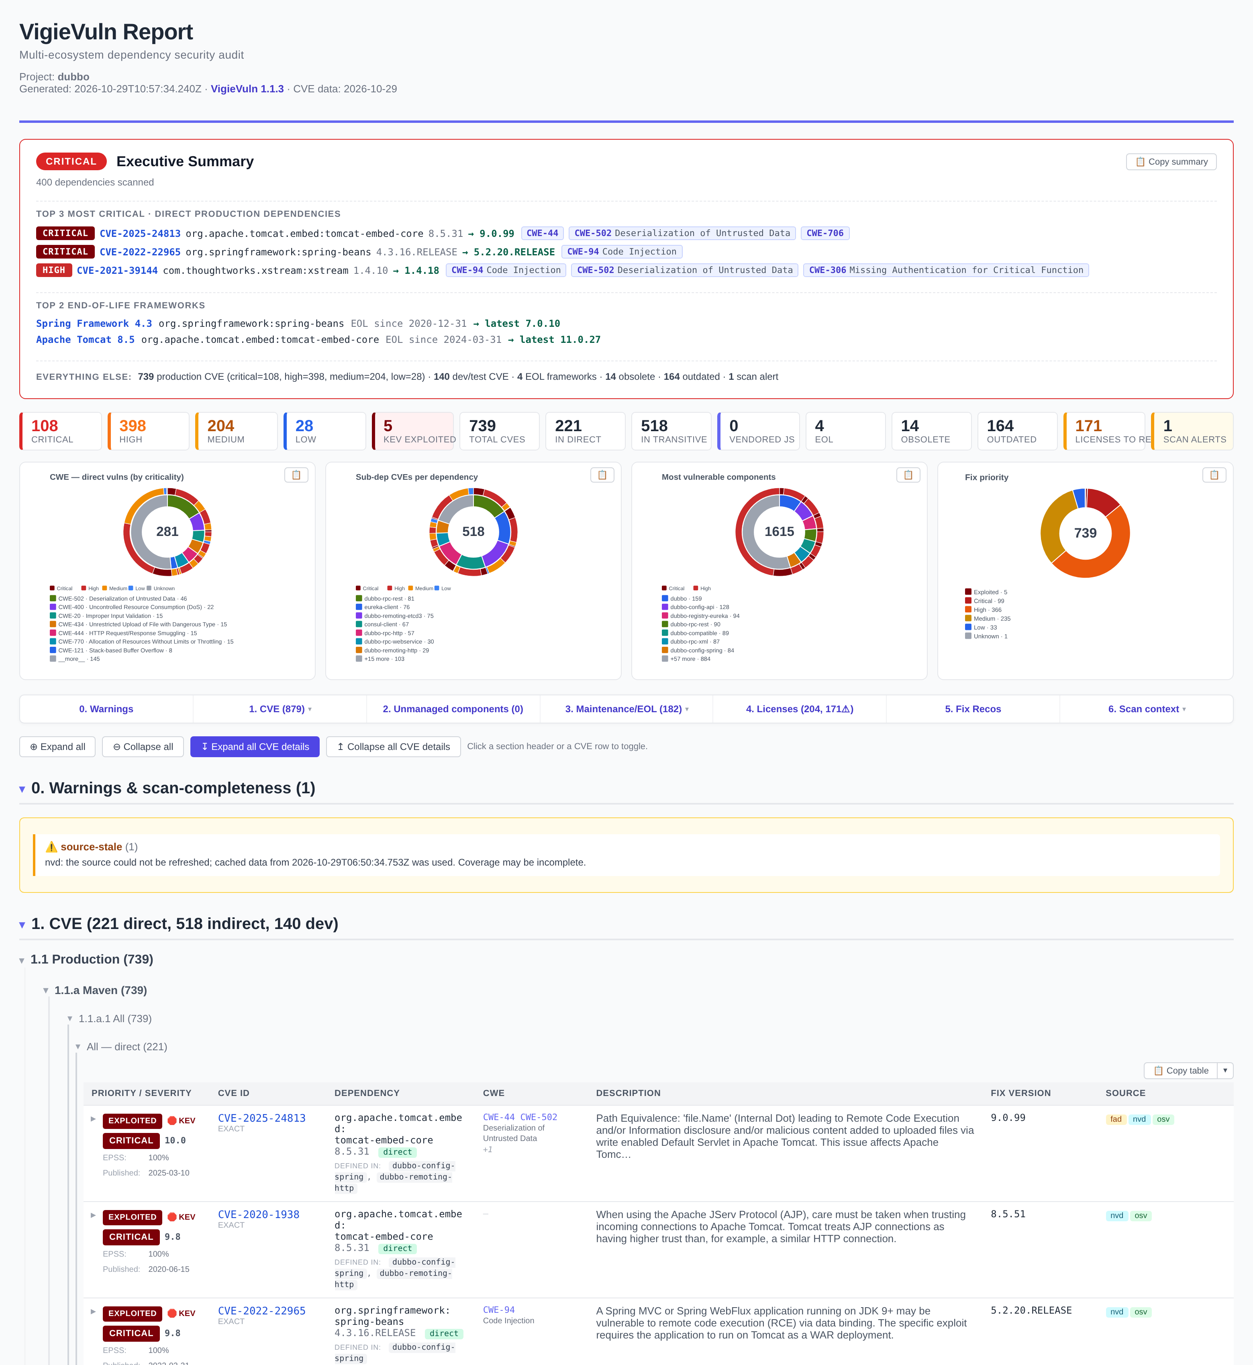Open 2. Unmanaged components (0) tab
1253x1365 pixels.
coord(453,709)
